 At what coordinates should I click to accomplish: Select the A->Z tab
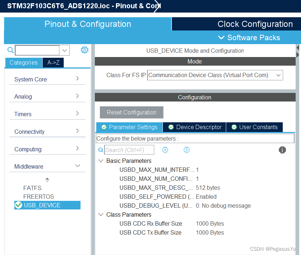click(x=53, y=62)
